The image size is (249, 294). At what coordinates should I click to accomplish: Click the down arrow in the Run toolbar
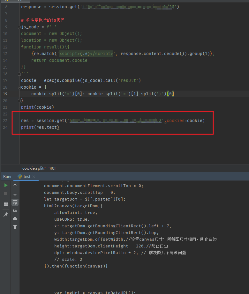click(x=15, y=194)
